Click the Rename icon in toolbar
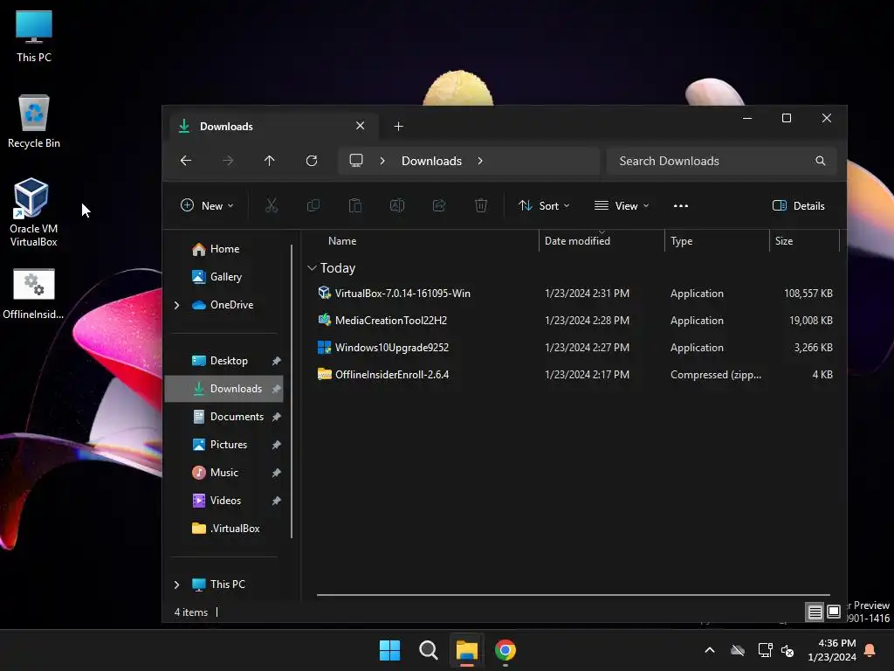Screen dimensions: 894x671 pos(397,205)
